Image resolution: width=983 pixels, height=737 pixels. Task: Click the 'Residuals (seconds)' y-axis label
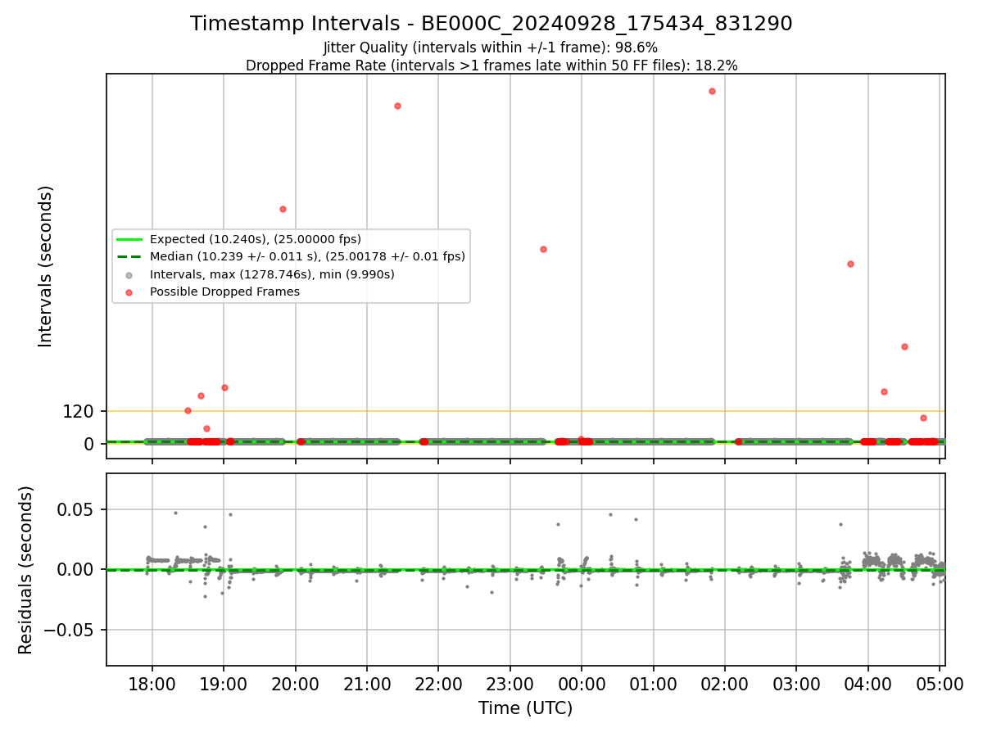(26, 570)
